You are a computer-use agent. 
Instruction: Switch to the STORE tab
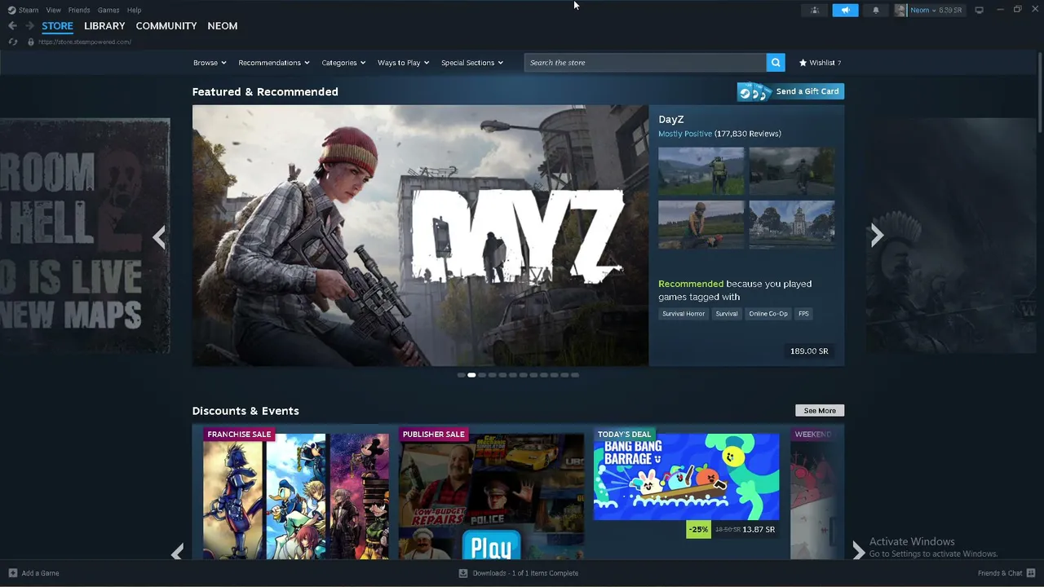(x=57, y=26)
